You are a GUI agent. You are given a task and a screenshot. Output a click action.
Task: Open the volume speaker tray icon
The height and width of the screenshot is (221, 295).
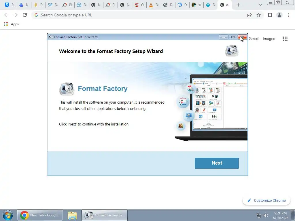(x=266, y=216)
